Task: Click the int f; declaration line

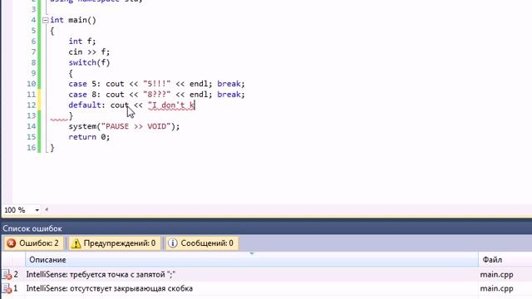Action: (82, 42)
